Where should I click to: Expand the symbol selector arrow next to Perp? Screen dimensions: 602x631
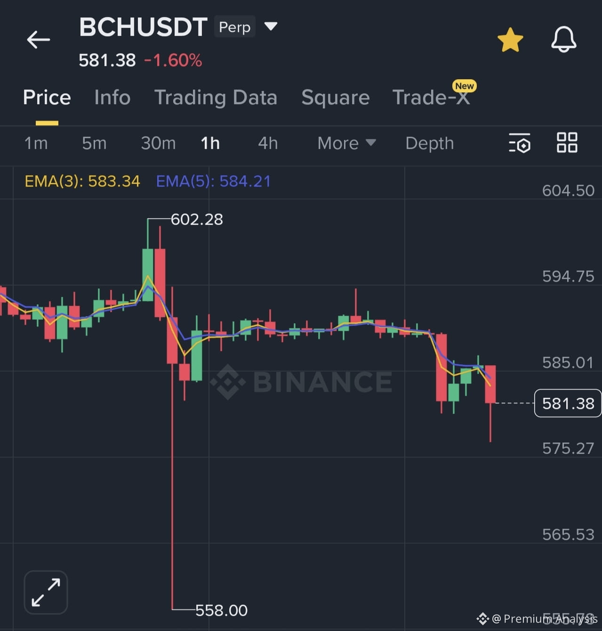[272, 27]
